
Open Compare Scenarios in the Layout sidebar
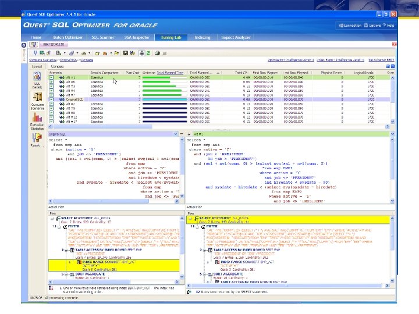pyautogui.click(x=37, y=101)
